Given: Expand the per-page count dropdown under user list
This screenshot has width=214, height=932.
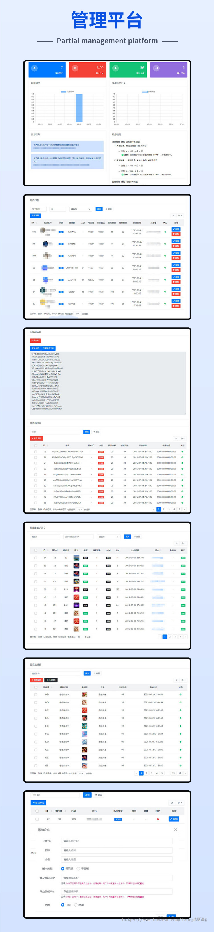Looking at the screenshot, I should click(x=77, y=314).
